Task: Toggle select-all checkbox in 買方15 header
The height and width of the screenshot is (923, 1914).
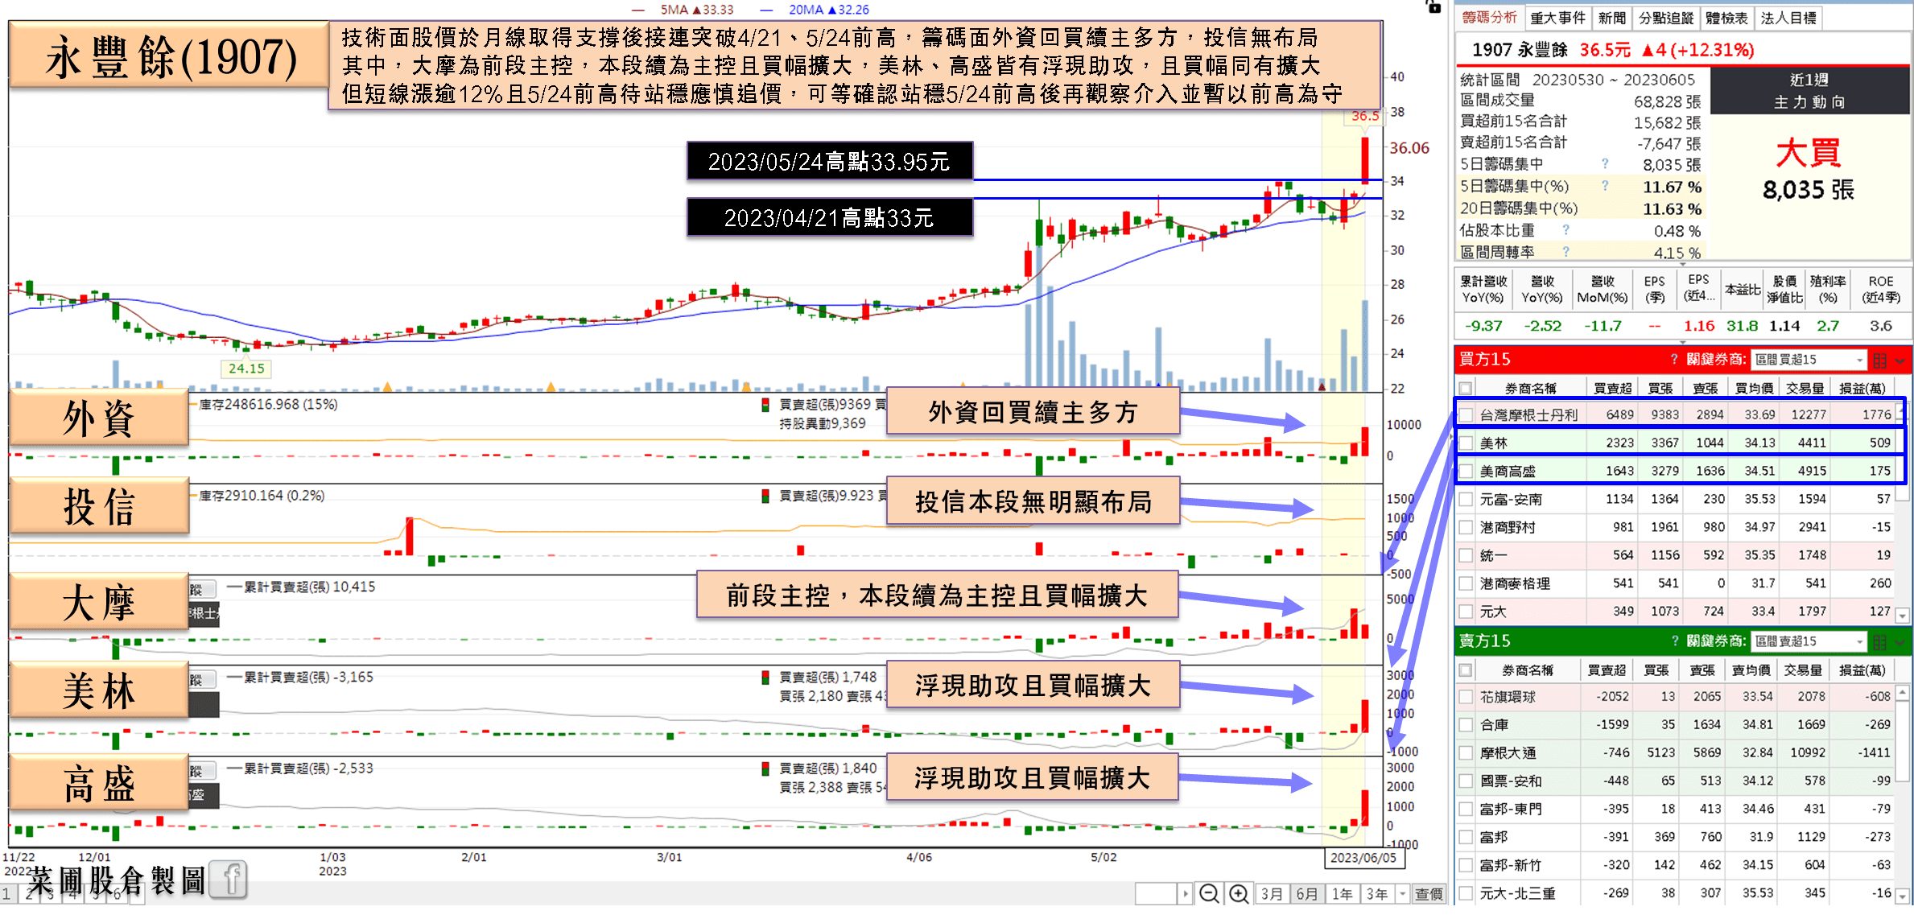Action: click(x=1466, y=388)
